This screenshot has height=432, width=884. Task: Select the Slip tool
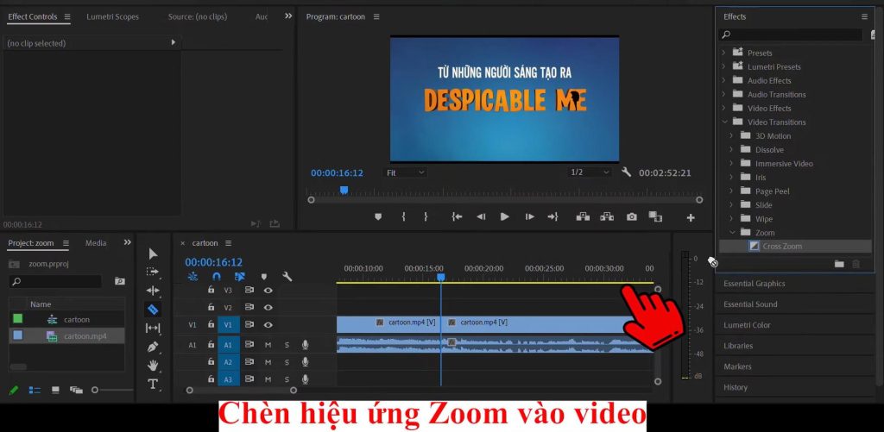[x=153, y=328]
